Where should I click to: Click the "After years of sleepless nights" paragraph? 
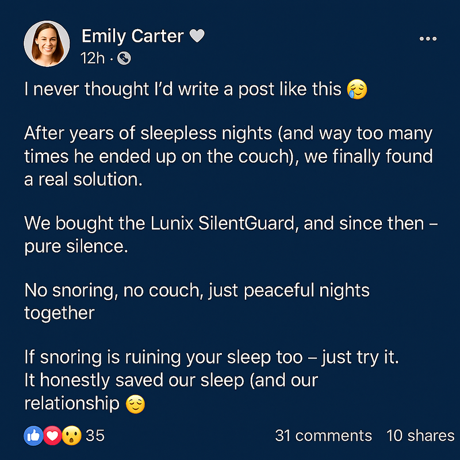coord(228,156)
